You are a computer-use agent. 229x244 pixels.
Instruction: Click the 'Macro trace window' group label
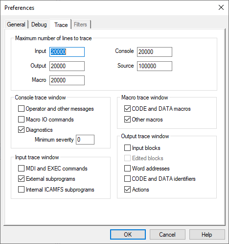tap(145, 98)
